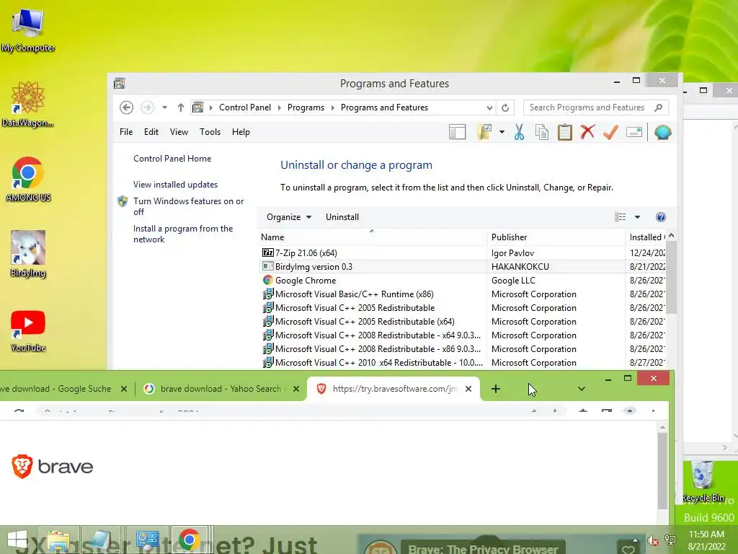Click the Copy toolbar icon
This screenshot has width=738, height=554.
click(x=542, y=133)
